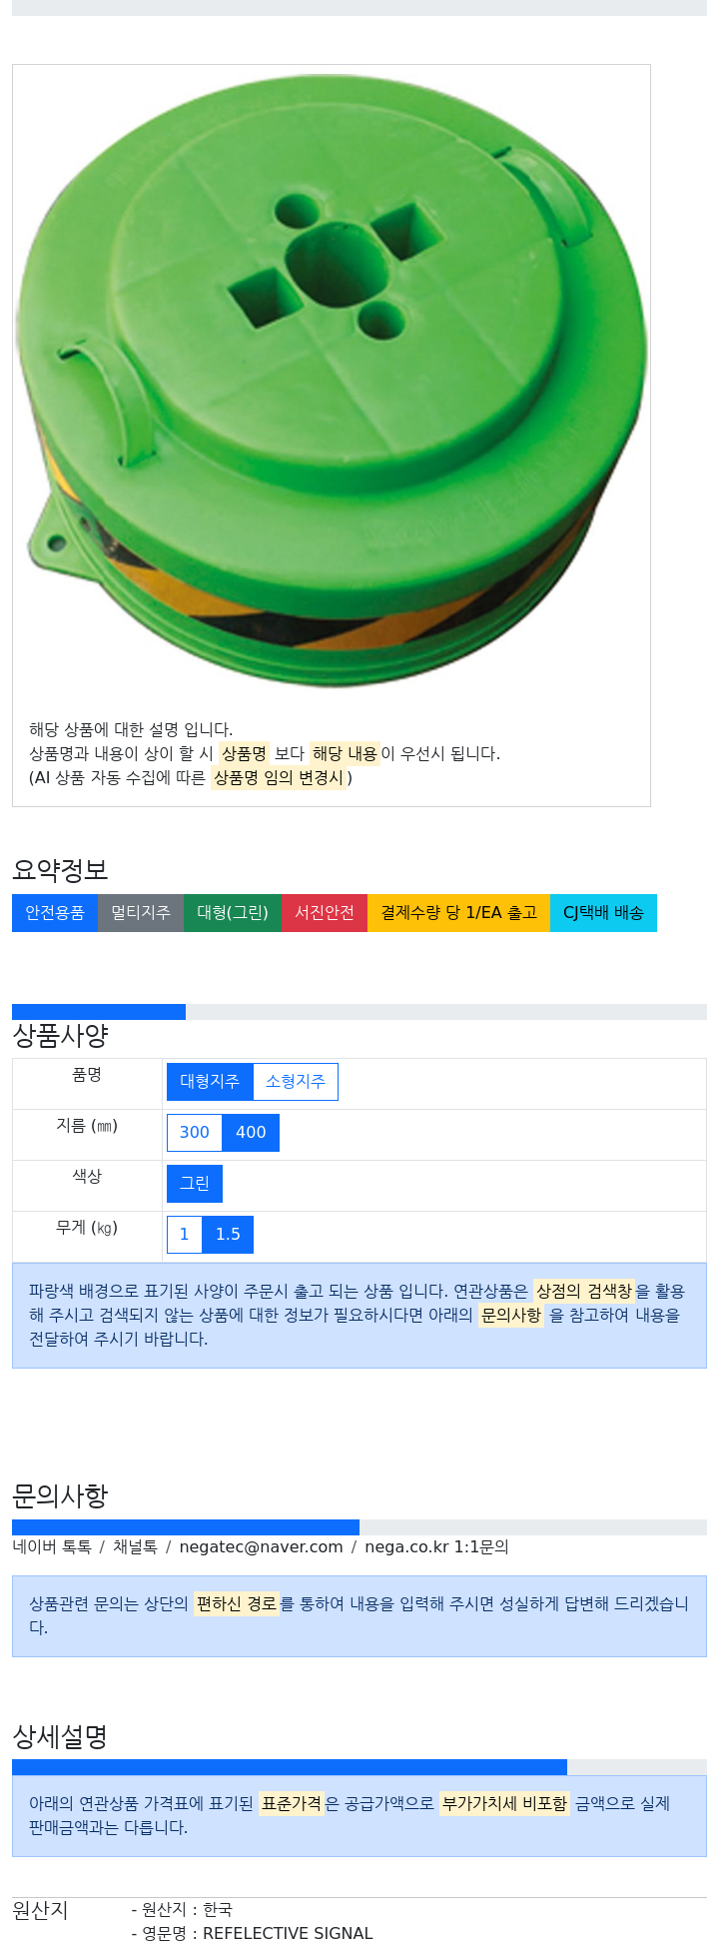719x1946 pixels.
Task: Open the 채널톡 inquiry link
Action: coord(135,1547)
